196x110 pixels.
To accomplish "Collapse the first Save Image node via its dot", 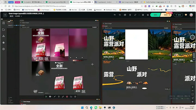I will pyautogui.click(x=21, y=23).
